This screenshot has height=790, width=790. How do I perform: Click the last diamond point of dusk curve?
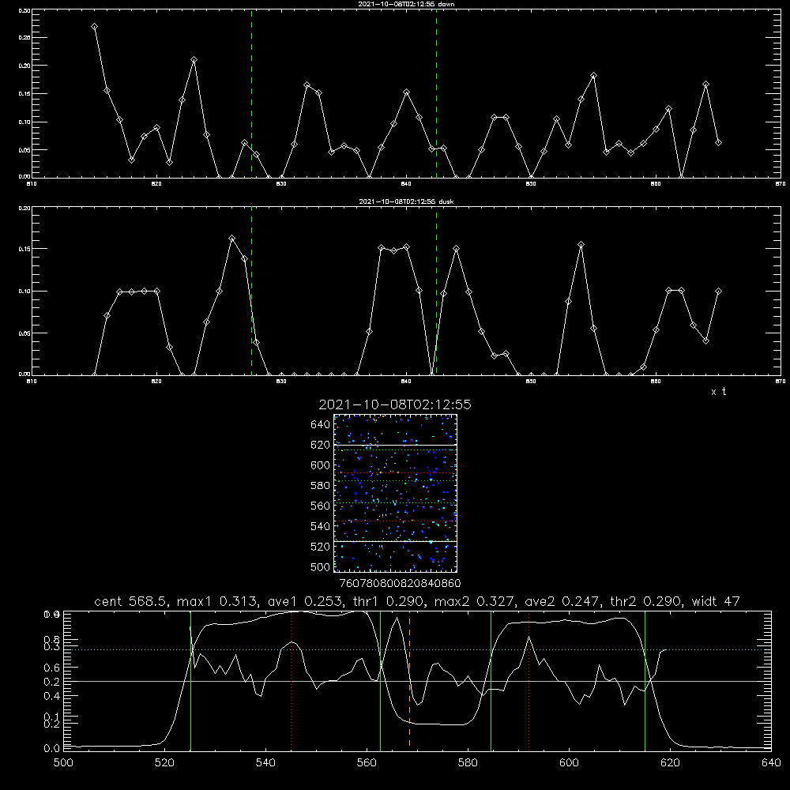coord(718,292)
